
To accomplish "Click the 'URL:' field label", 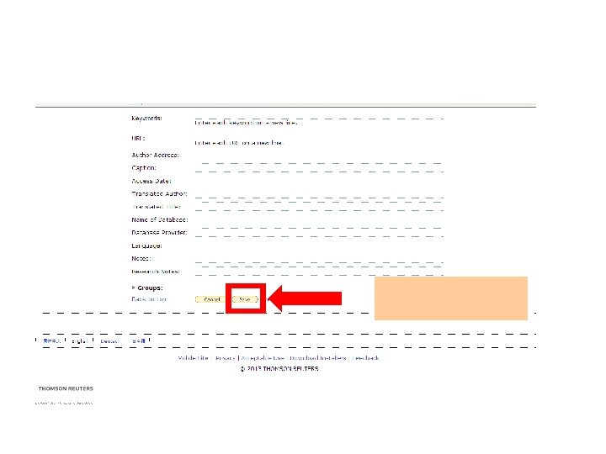I will pos(138,138).
